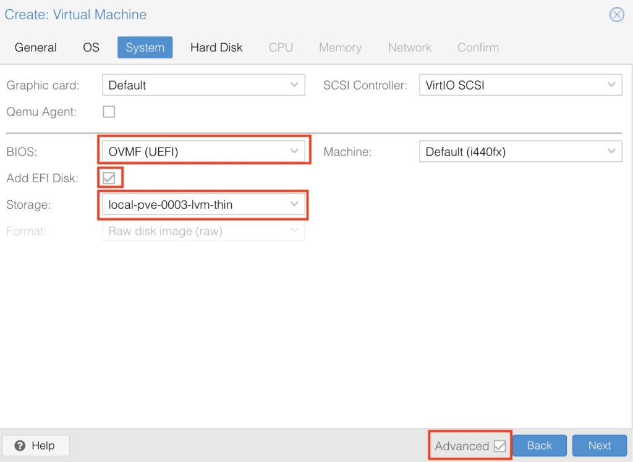This screenshot has width=633, height=462.
Task: Toggle the Add EFI Disk checkbox
Action: click(109, 178)
